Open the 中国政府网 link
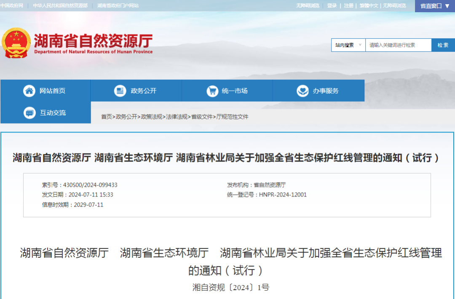This screenshot has width=455, height=299. pos(12,5)
